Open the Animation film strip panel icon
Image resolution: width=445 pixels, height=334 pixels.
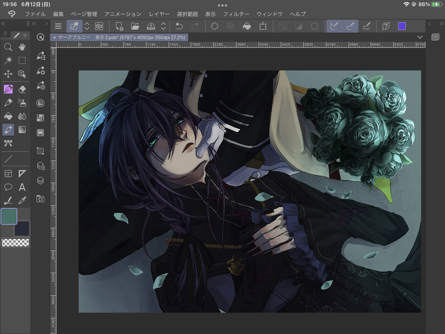40,132
